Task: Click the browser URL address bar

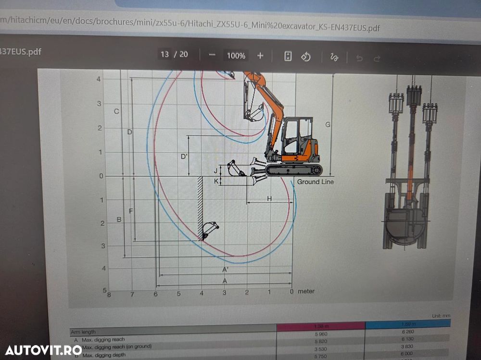Action: pos(190,24)
